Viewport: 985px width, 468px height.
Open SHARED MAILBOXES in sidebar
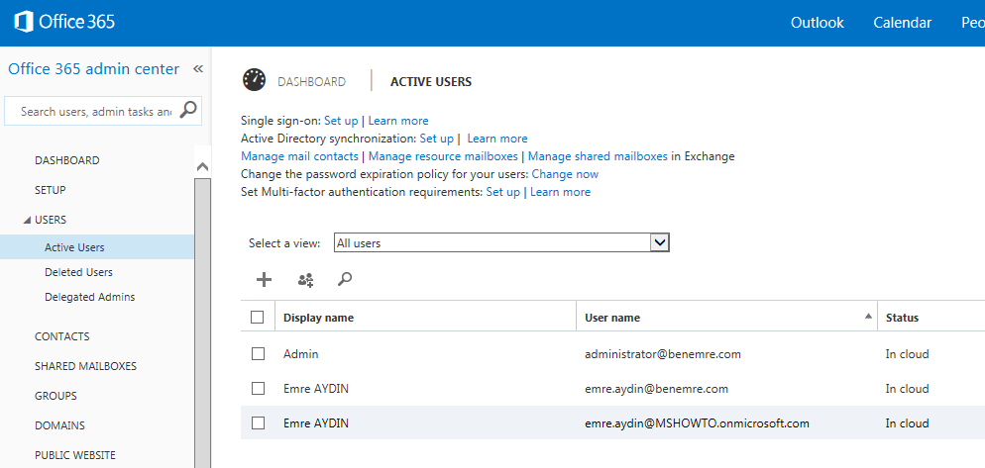click(85, 366)
